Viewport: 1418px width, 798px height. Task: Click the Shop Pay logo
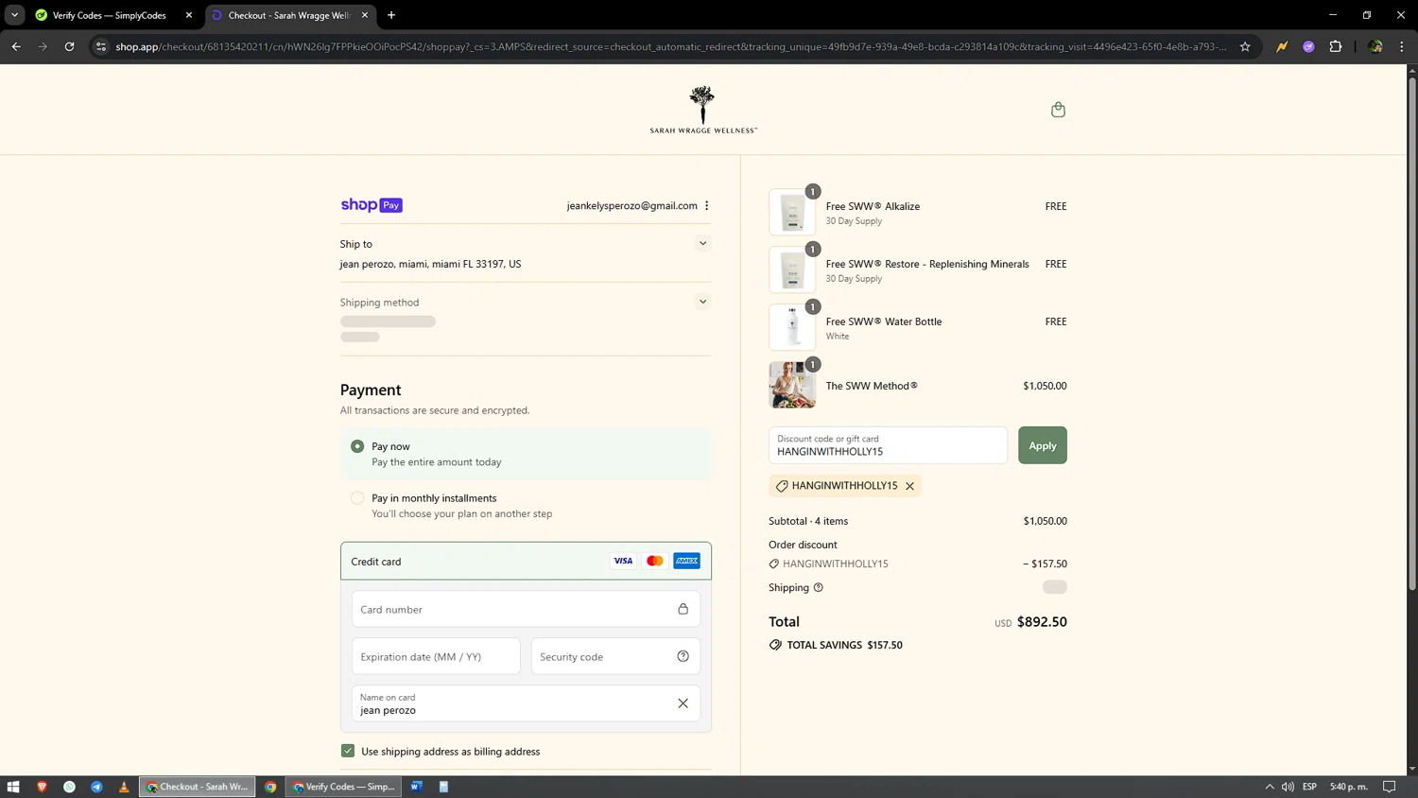pos(372,205)
